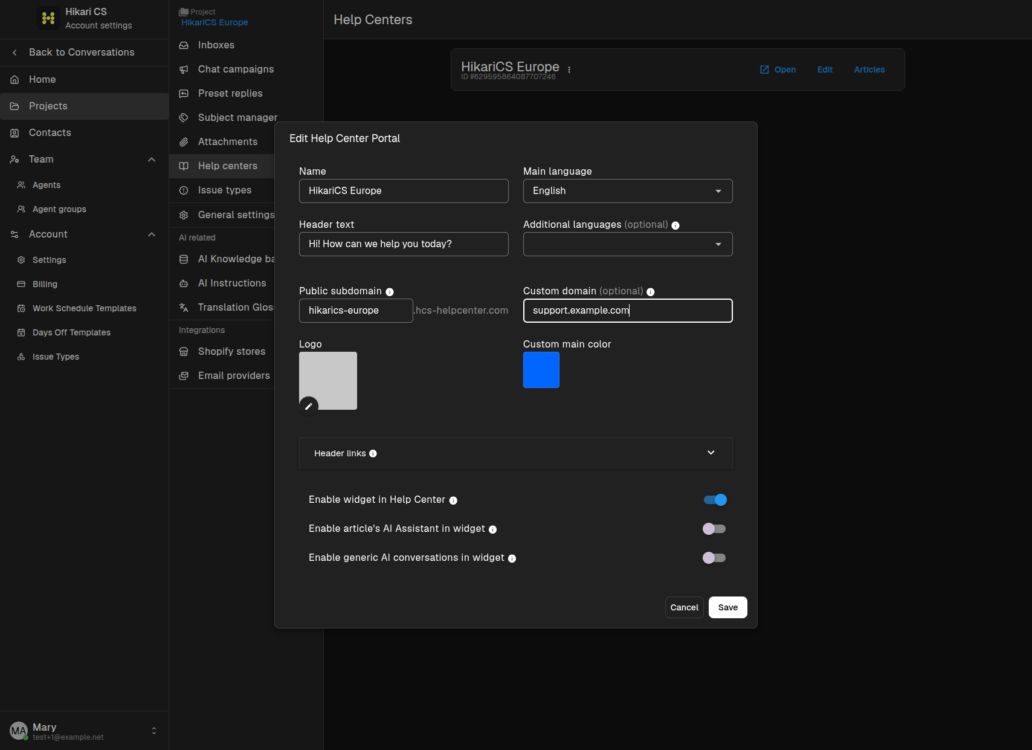Click the Shopify stores shop icon
The height and width of the screenshot is (750, 1032).
coord(184,352)
